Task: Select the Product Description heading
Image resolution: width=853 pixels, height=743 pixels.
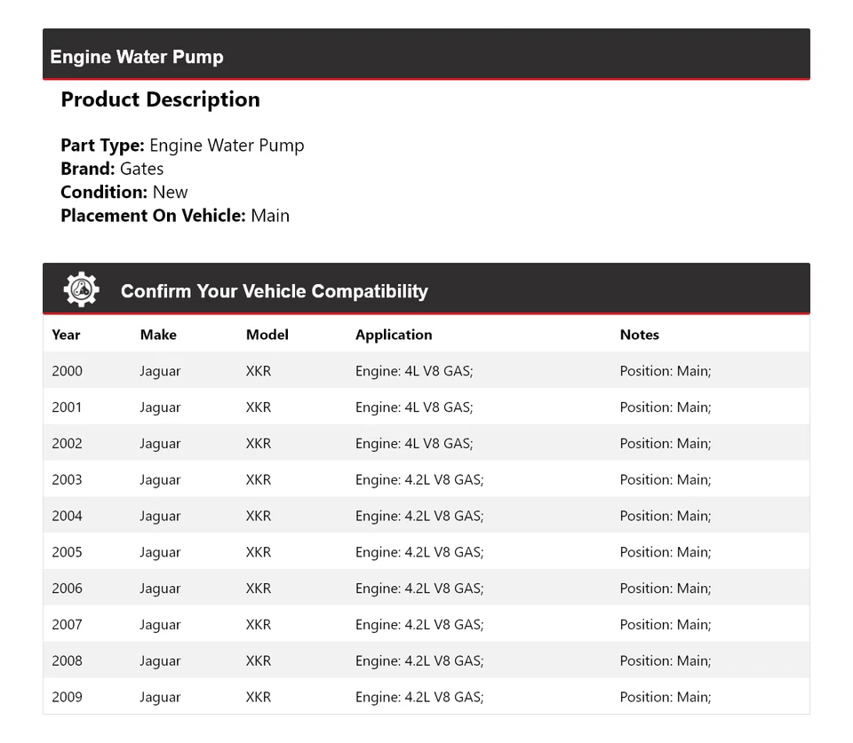Action: [160, 99]
